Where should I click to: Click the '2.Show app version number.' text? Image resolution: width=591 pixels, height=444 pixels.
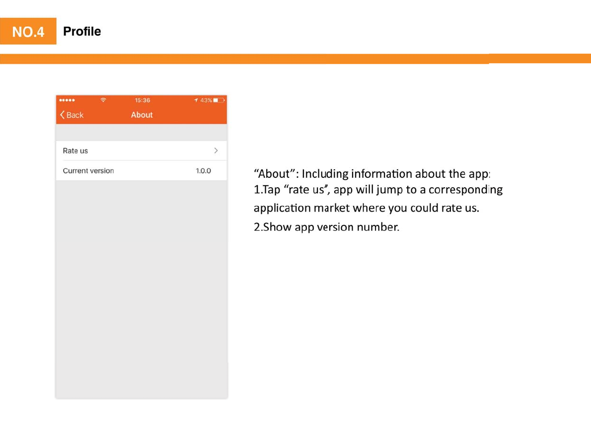[326, 227]
